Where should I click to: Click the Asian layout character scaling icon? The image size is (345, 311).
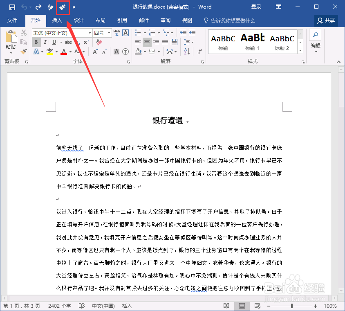[170, 52]
